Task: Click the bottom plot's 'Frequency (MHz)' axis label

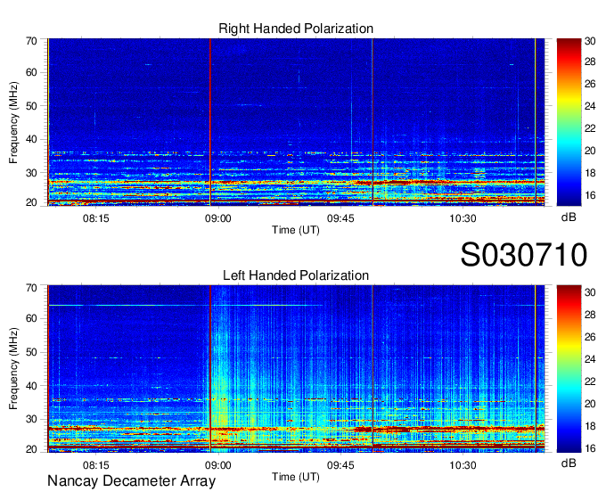Action: [x=13, y=369]
